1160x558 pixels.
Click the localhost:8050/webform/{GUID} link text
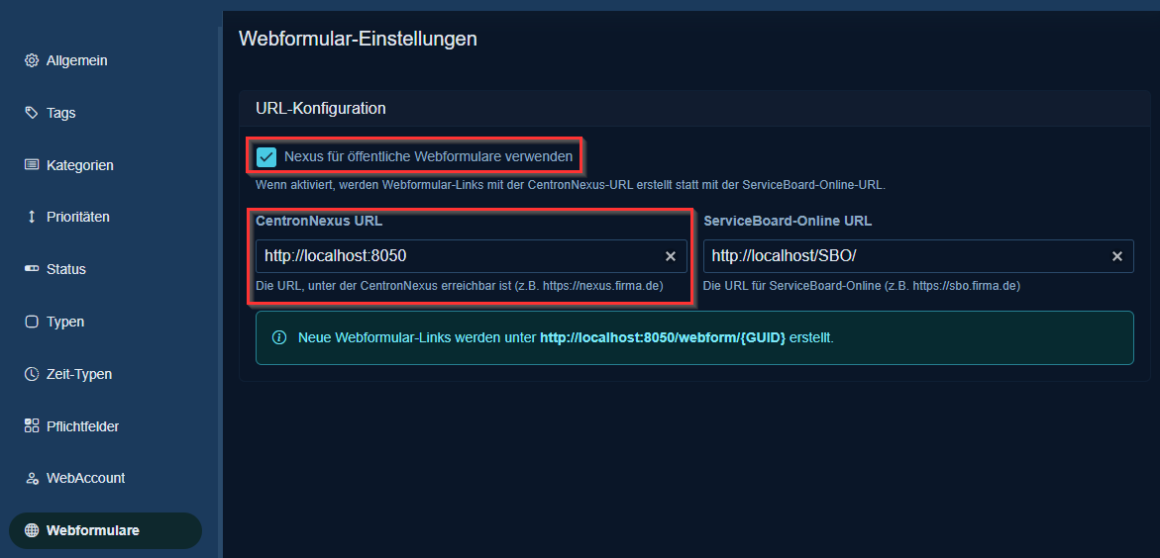[x=663, y=337]
